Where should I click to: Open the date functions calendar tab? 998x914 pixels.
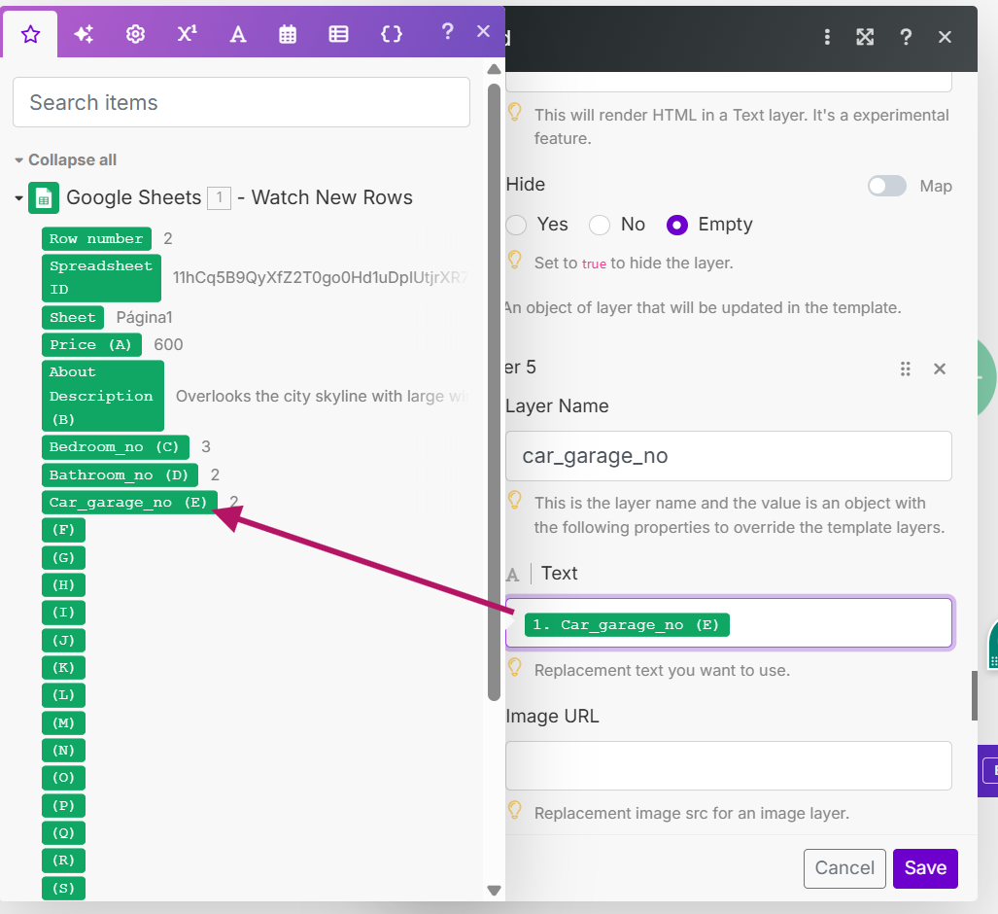(x=288, y=34)
